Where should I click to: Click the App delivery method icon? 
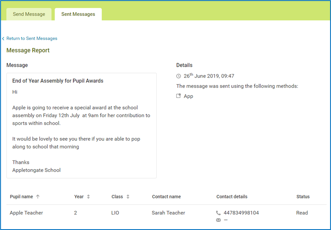click(179, 96)
